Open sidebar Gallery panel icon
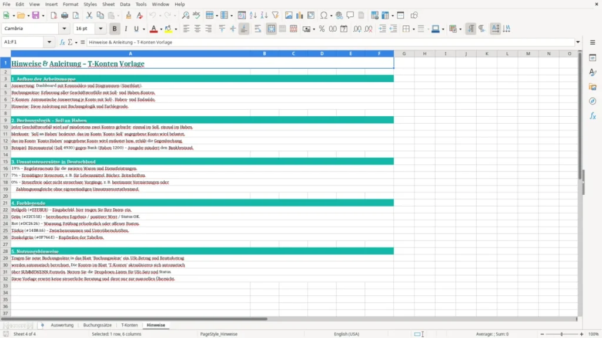This screenshot has height=338, width=602. coord(593,87)
